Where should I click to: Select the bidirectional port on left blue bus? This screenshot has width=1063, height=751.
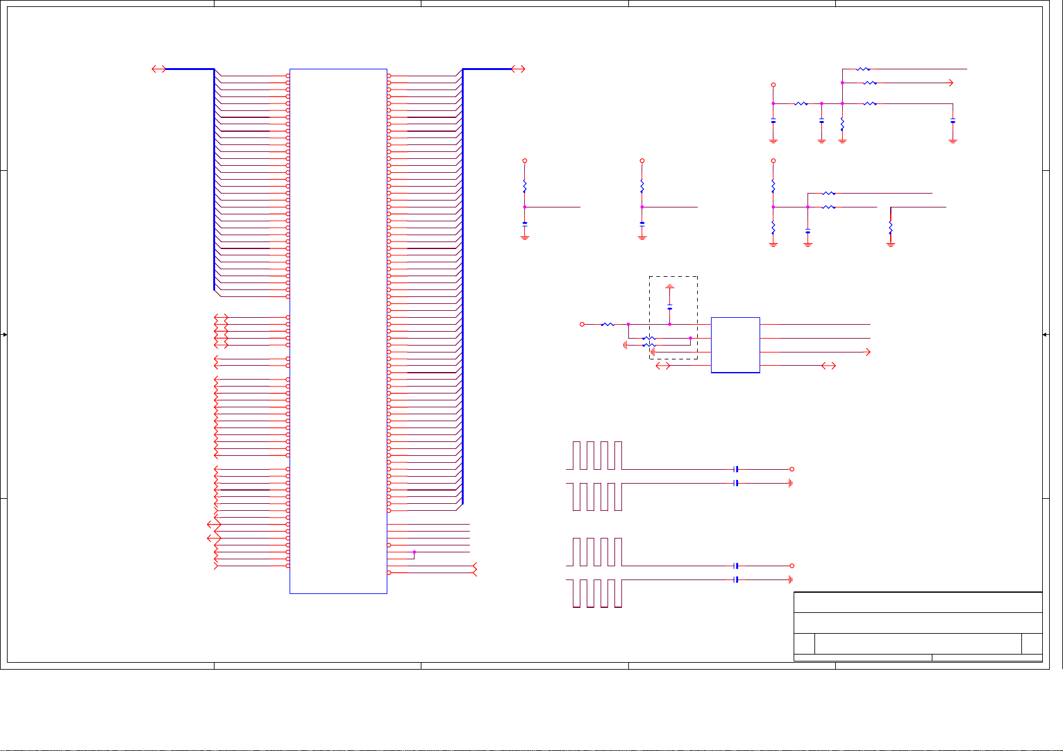pyautogui.click(x=159, y=69)
